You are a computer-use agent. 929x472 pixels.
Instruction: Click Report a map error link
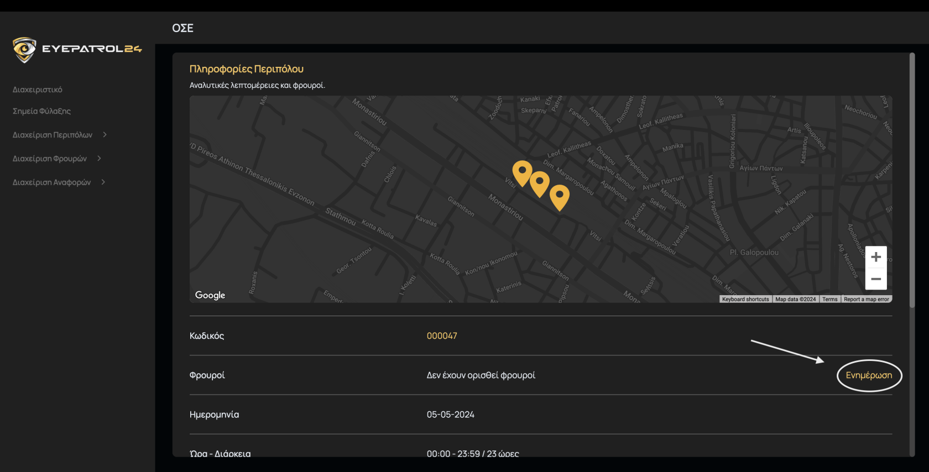866,300
